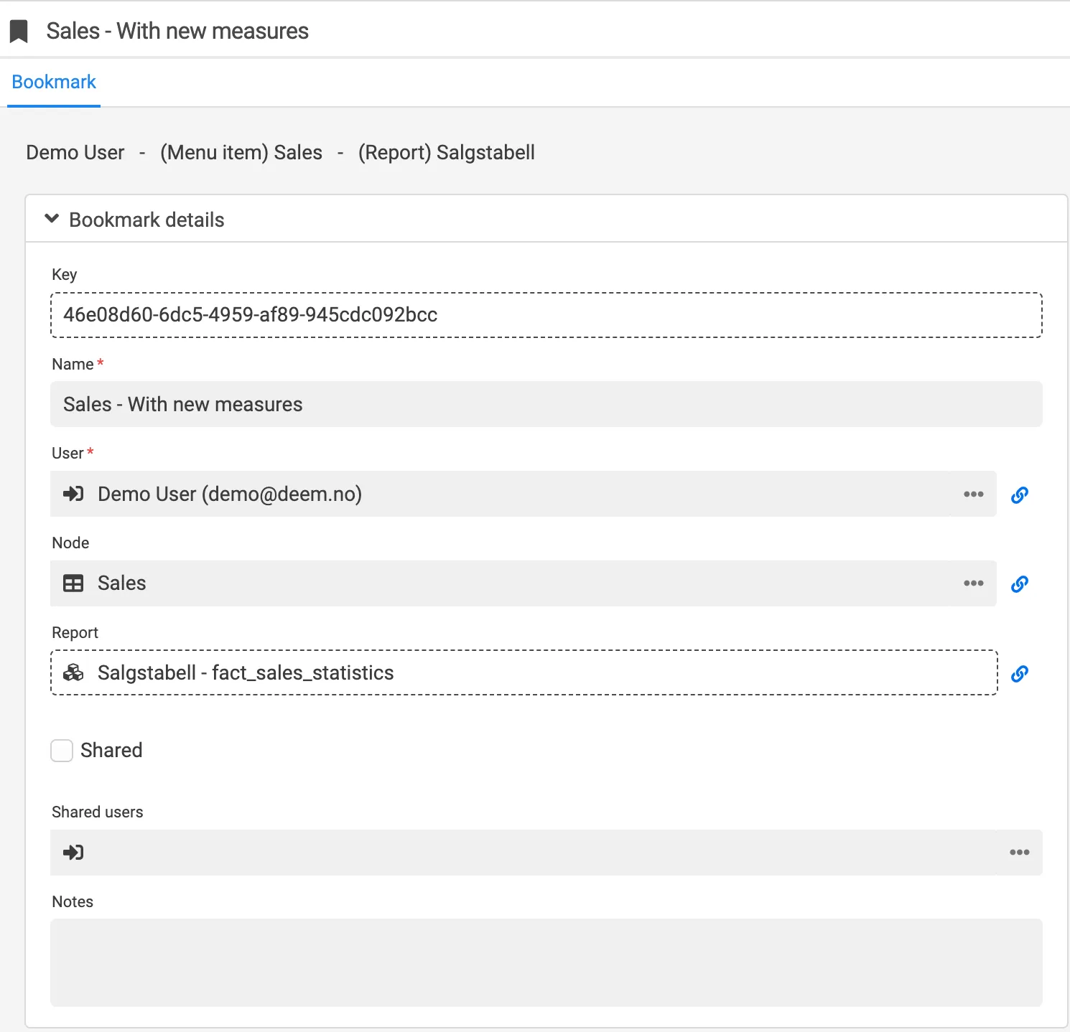Click the Sales menu item in the breadcrumb

coord(242,152)
